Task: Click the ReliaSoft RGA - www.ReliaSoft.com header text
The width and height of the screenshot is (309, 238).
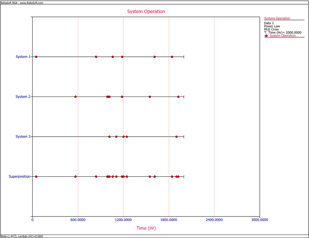Action: coord(22,3)
